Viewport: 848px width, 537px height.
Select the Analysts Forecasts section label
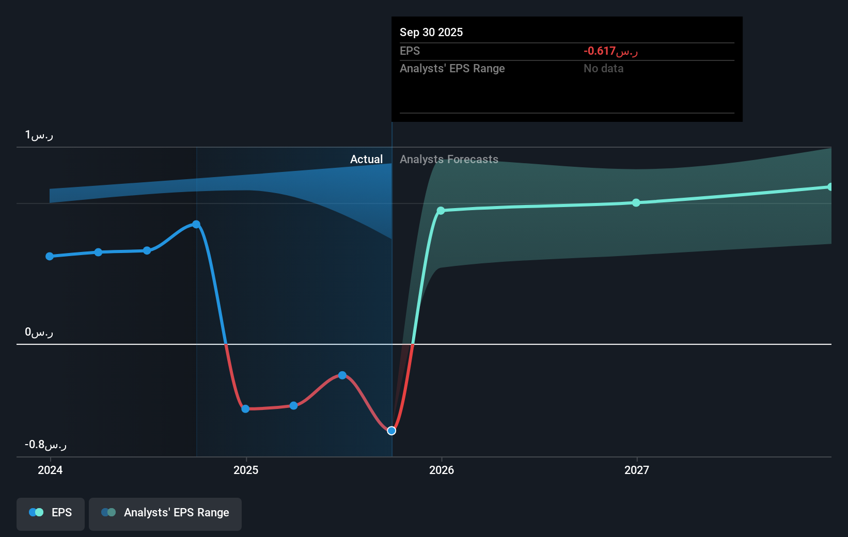[x=449, y=159]
